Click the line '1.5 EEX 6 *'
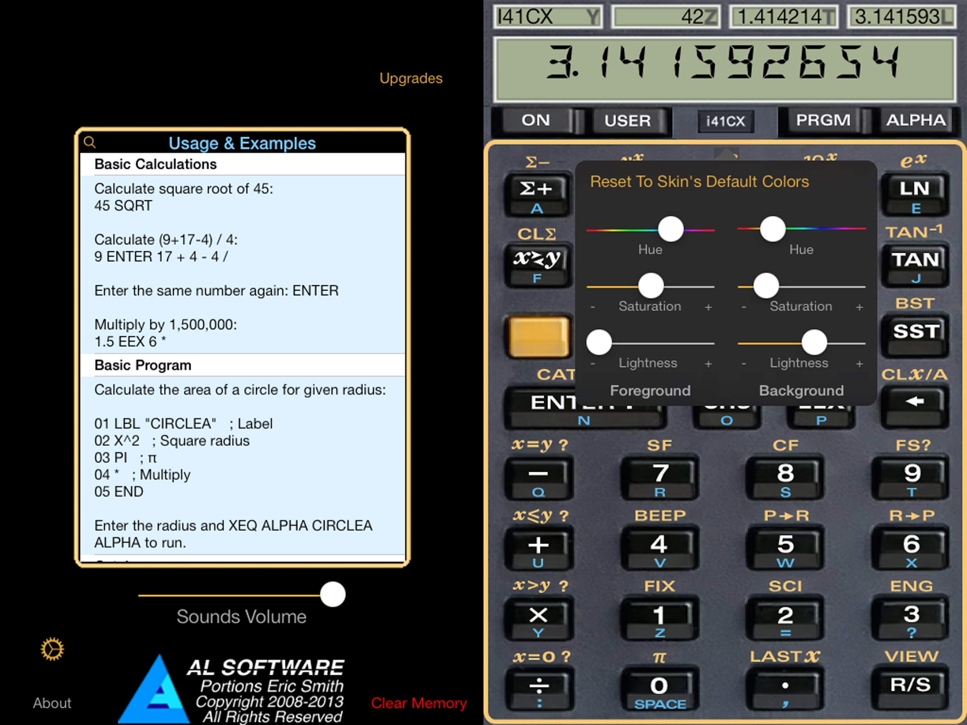Image resolution: width=967 pixels, height=725 pixels. pos(130,342)
